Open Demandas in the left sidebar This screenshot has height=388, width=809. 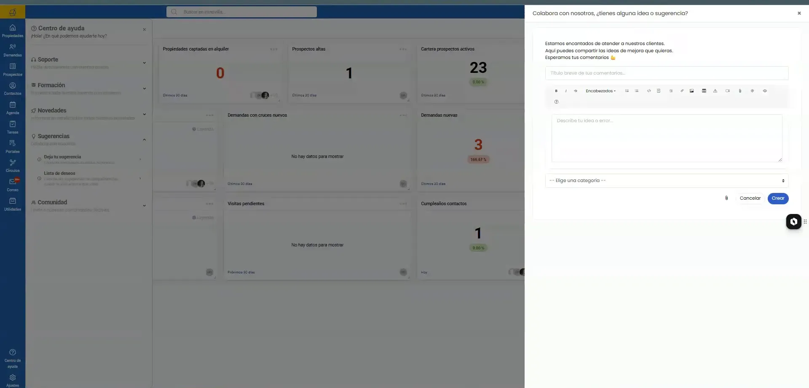[x=13, y=50]
